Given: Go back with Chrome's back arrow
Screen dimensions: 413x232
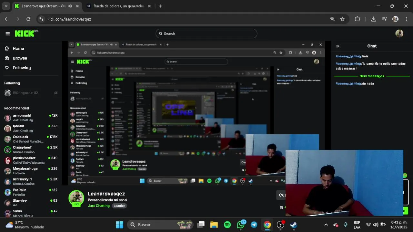Looking at the screenshot, I should (x=7, y=19).
